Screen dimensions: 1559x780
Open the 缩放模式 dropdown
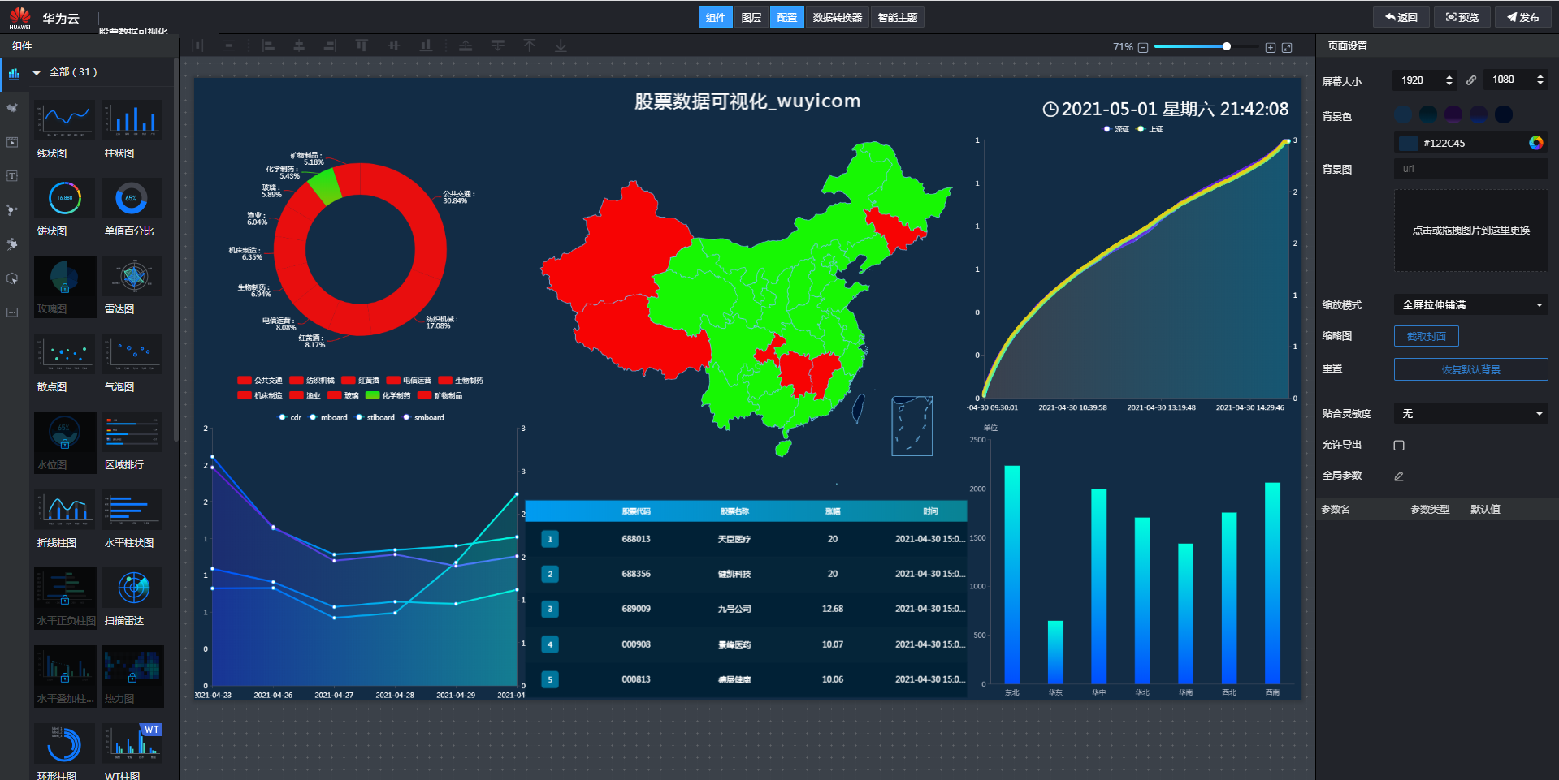pos(1470,305)
